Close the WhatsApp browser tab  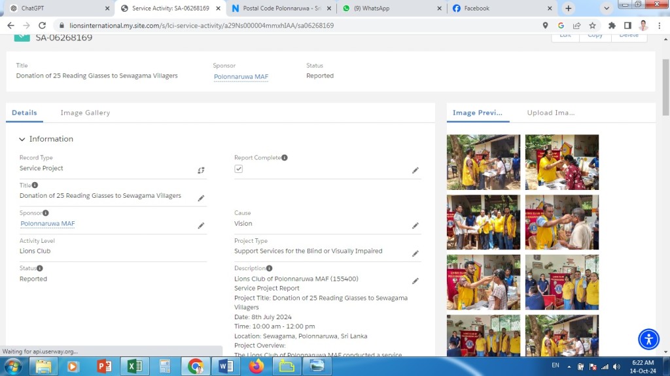coord(439,8)
